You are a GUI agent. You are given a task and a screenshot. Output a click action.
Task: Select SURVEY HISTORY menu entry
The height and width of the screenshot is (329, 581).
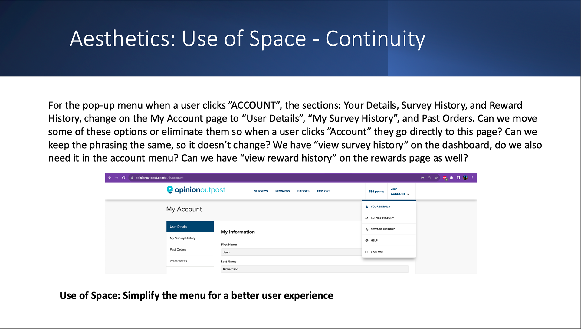pos(382,218)
